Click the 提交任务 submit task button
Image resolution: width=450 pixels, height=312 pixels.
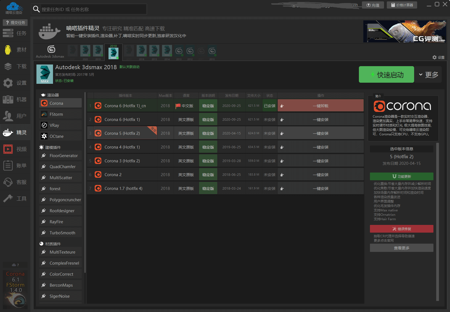coord(15,23)
